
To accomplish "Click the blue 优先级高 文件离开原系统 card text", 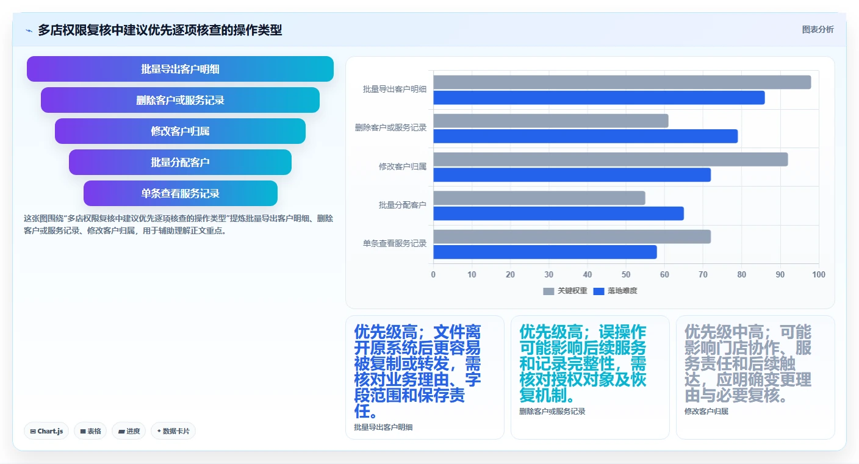I will pos(418,371).
